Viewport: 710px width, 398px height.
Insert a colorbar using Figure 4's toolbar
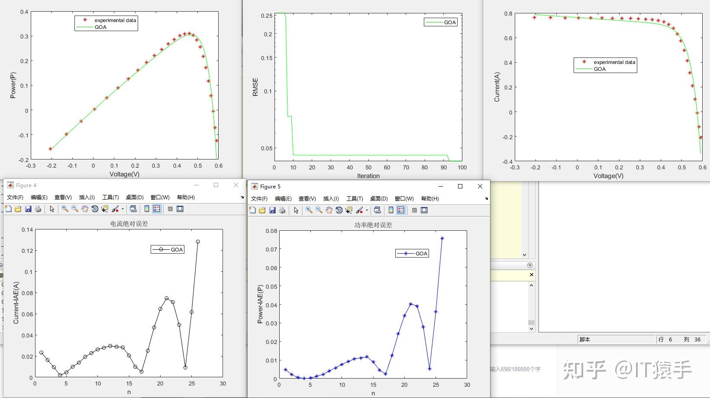tap(146, 209)
